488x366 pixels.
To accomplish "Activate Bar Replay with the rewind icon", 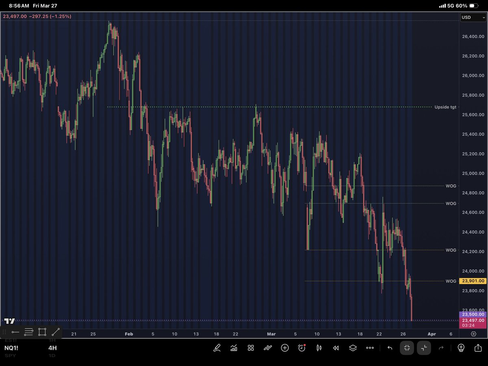I will click(336, 348).
